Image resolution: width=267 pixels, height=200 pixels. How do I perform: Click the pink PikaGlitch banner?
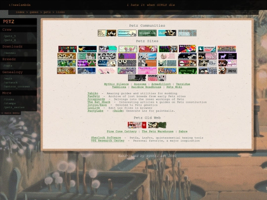pos(147,71)
